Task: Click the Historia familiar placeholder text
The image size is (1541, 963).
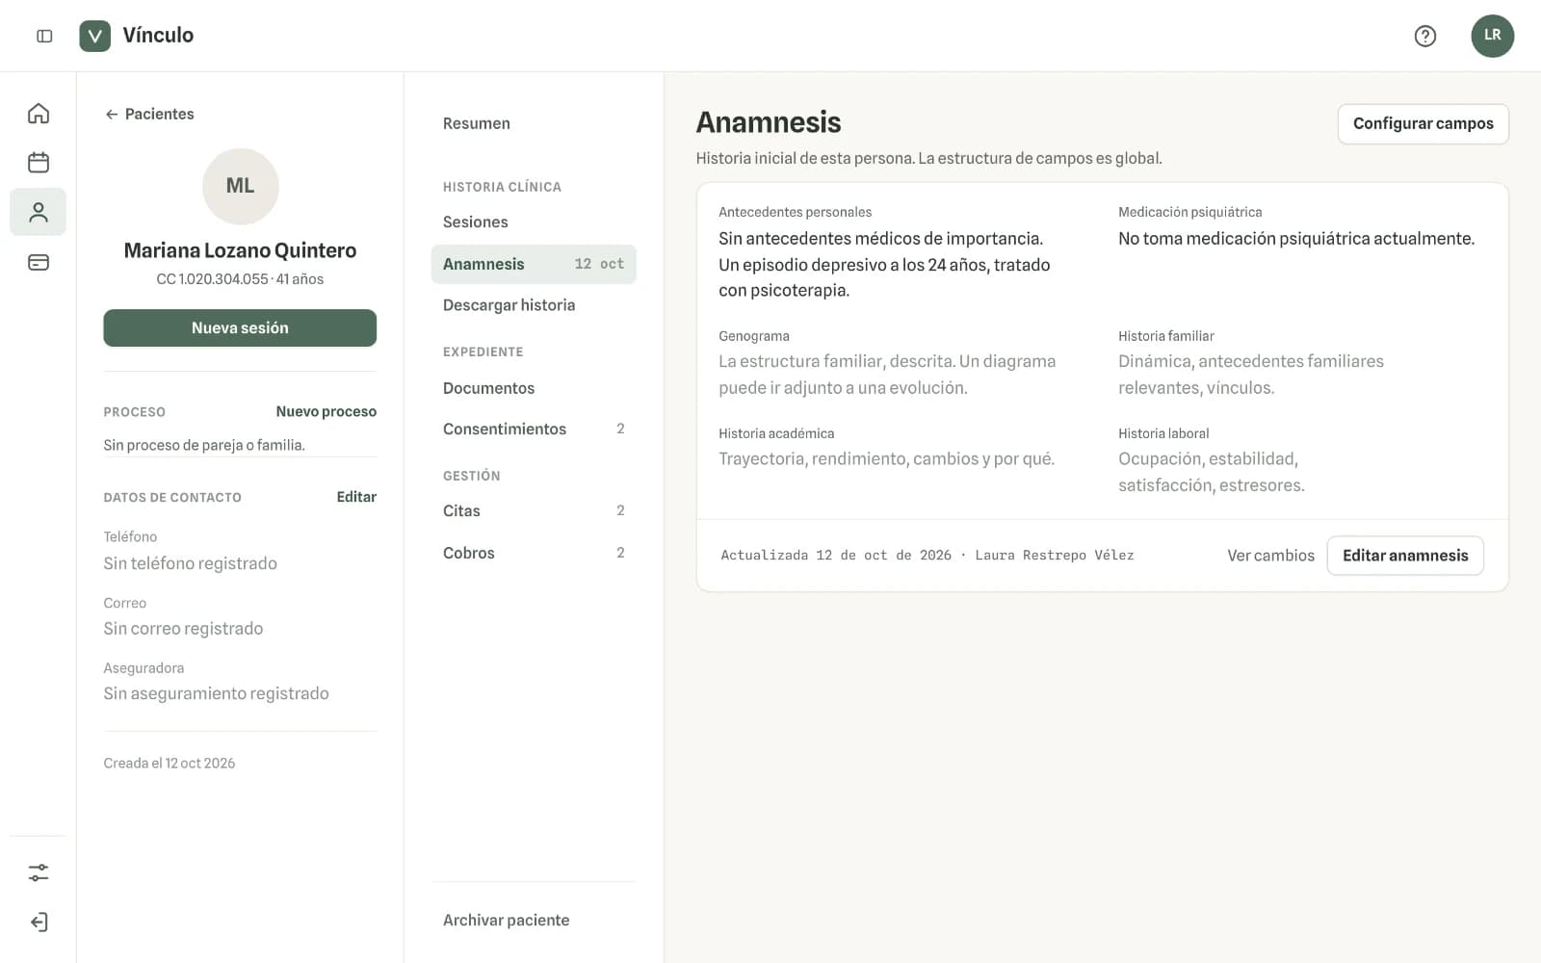Action: (1251, 375)
